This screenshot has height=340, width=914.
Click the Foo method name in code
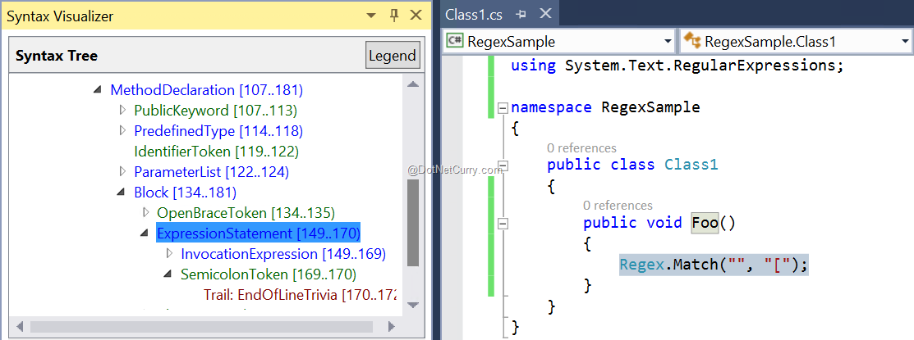point(705,223)
